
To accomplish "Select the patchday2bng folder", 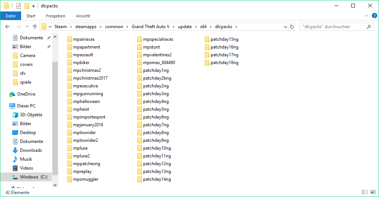I will coord(157,78).
